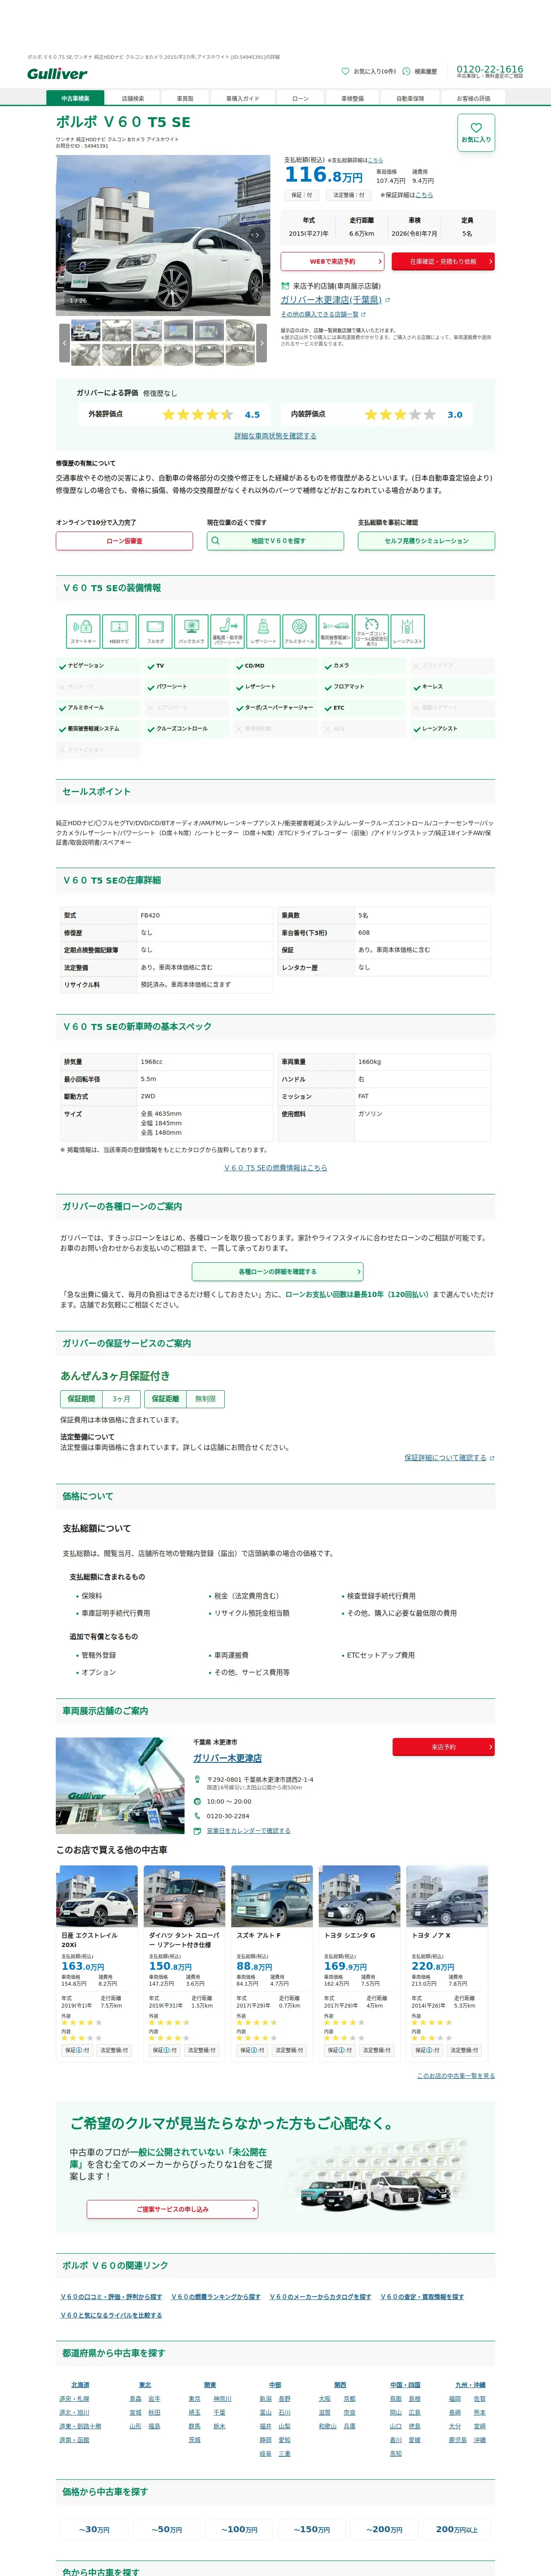Open ガリバー木更津店(千葉県) link near price

point(331,300)
